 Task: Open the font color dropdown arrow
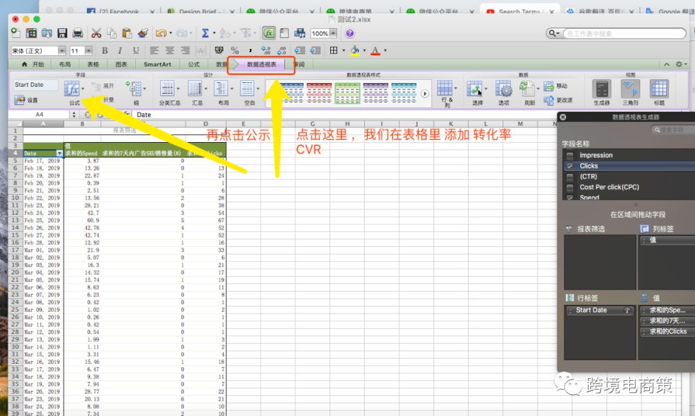point(385,51)
